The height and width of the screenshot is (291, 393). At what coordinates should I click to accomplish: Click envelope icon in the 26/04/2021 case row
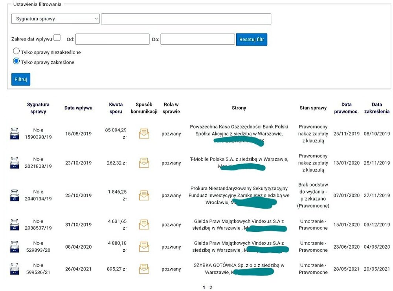144,269
